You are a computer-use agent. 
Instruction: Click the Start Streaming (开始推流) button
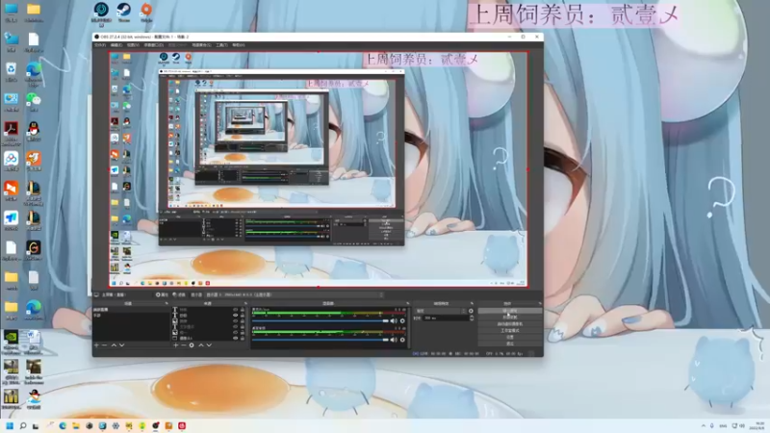(510, 311)
